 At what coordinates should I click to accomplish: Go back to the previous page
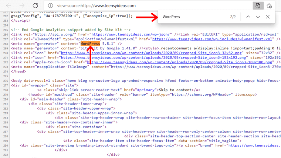click(x=9, y=6)
